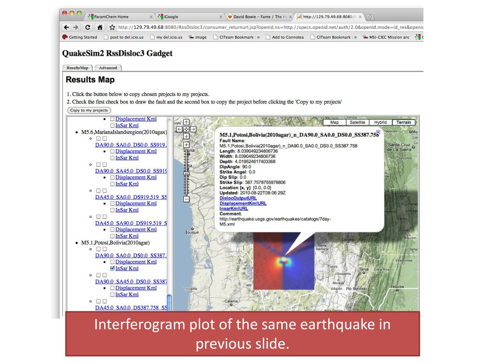Bookmark page with the star icon
485x363 pixels.
(112, 27)
